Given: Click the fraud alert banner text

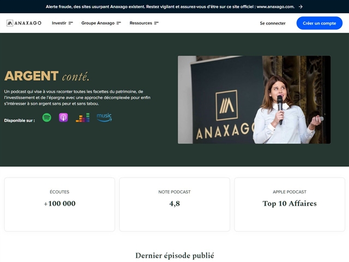Looking at the screenshot, I should coord(170,7).
